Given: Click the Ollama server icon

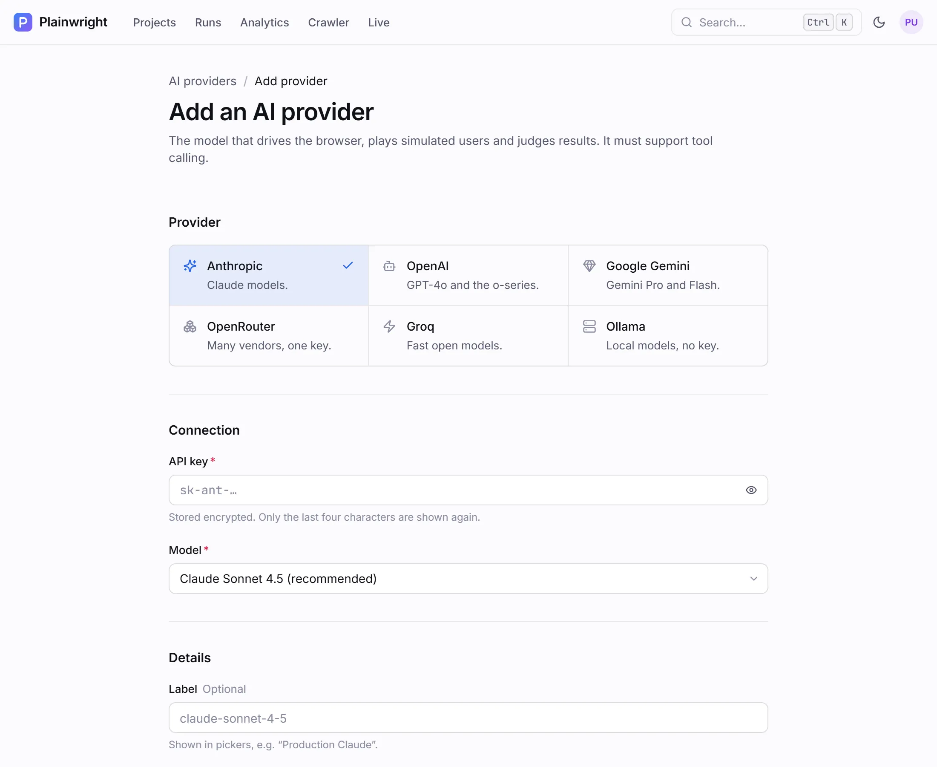Looking at the screenshot, I should [x=589, y=326].
